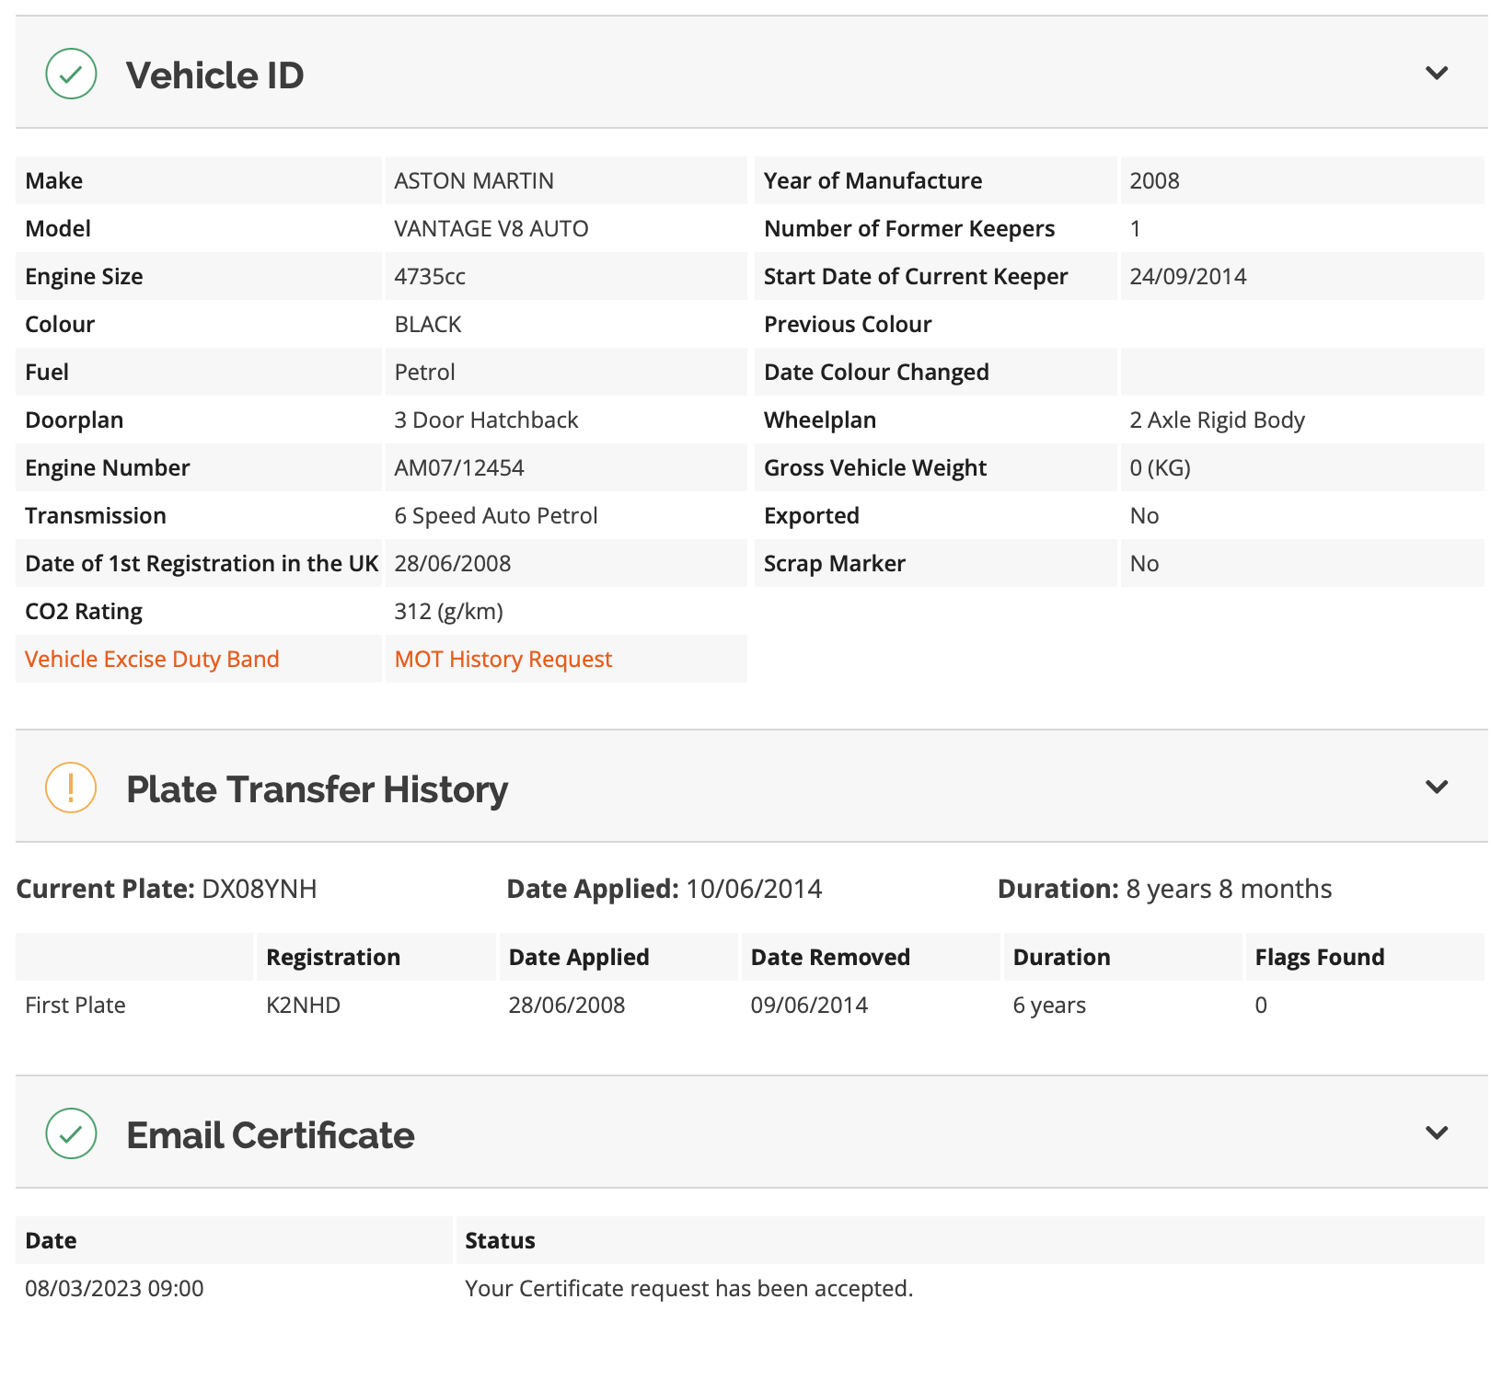Click the Plate Transfer History heading
This screenshot has height=1380, width=1491.
click(x=318, y=789)
